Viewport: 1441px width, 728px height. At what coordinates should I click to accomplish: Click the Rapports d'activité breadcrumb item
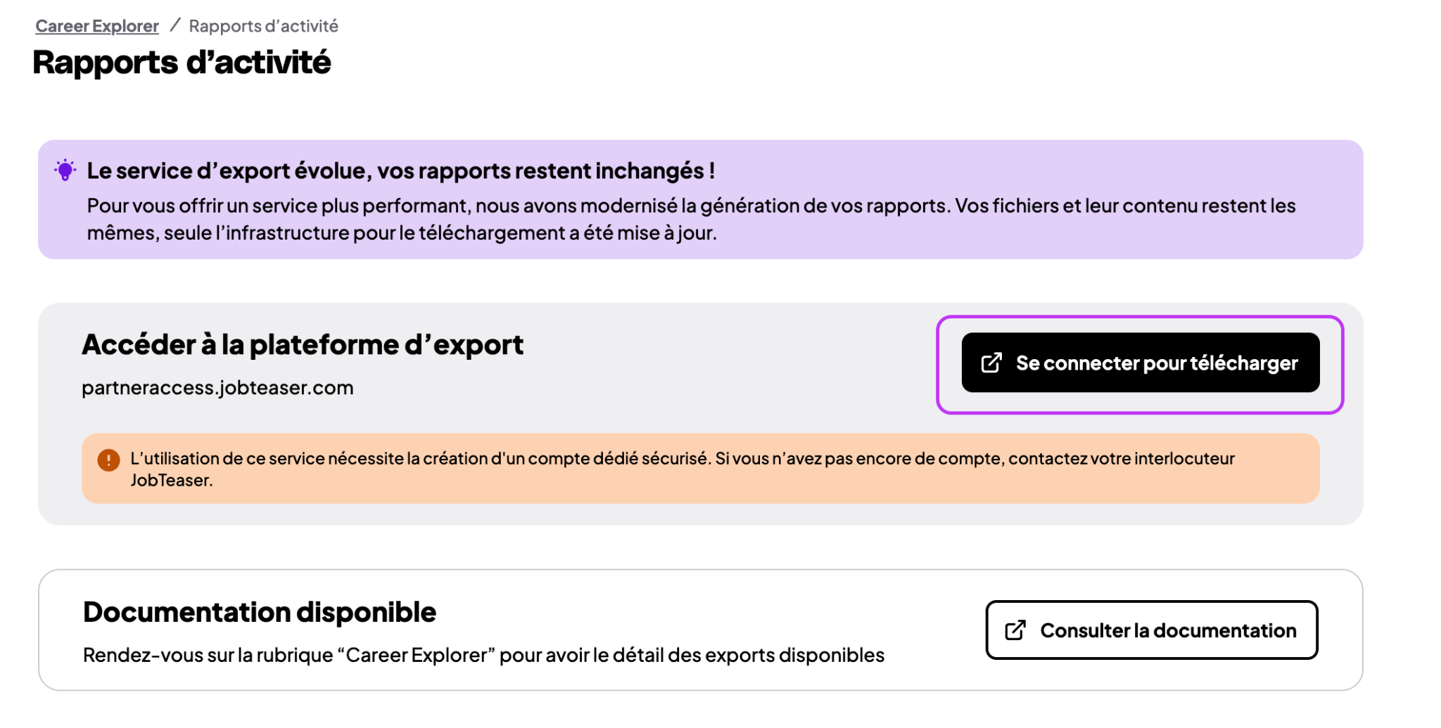tap(263, 26)
